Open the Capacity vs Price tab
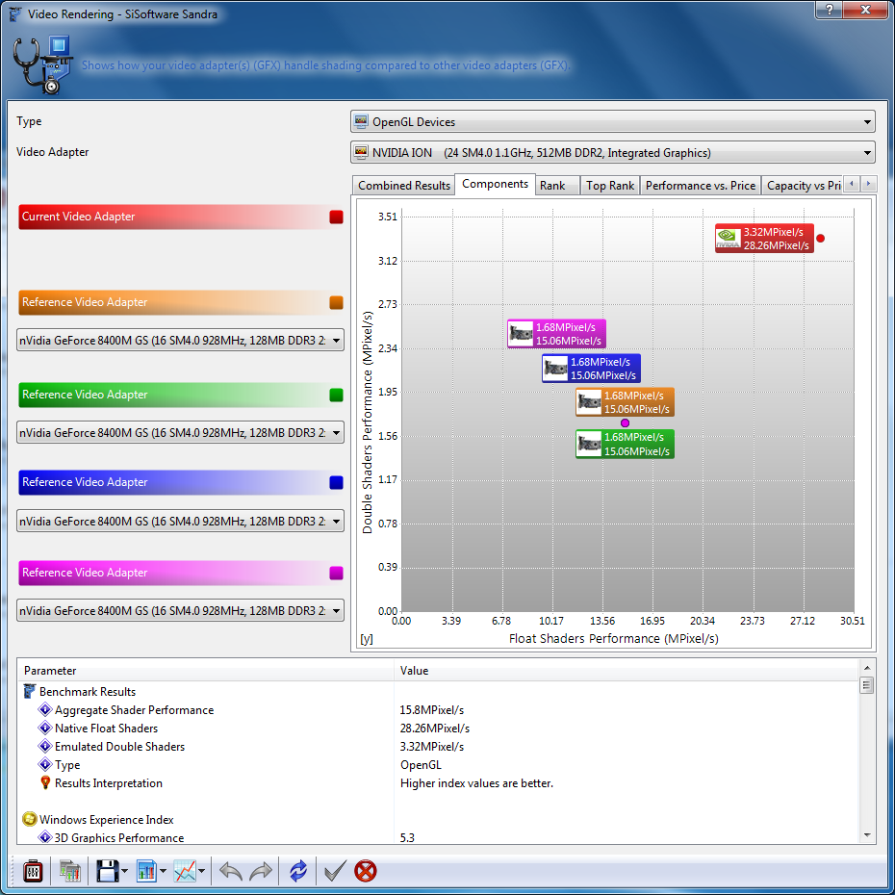This screenshot has width=895, height=895. 803,186
